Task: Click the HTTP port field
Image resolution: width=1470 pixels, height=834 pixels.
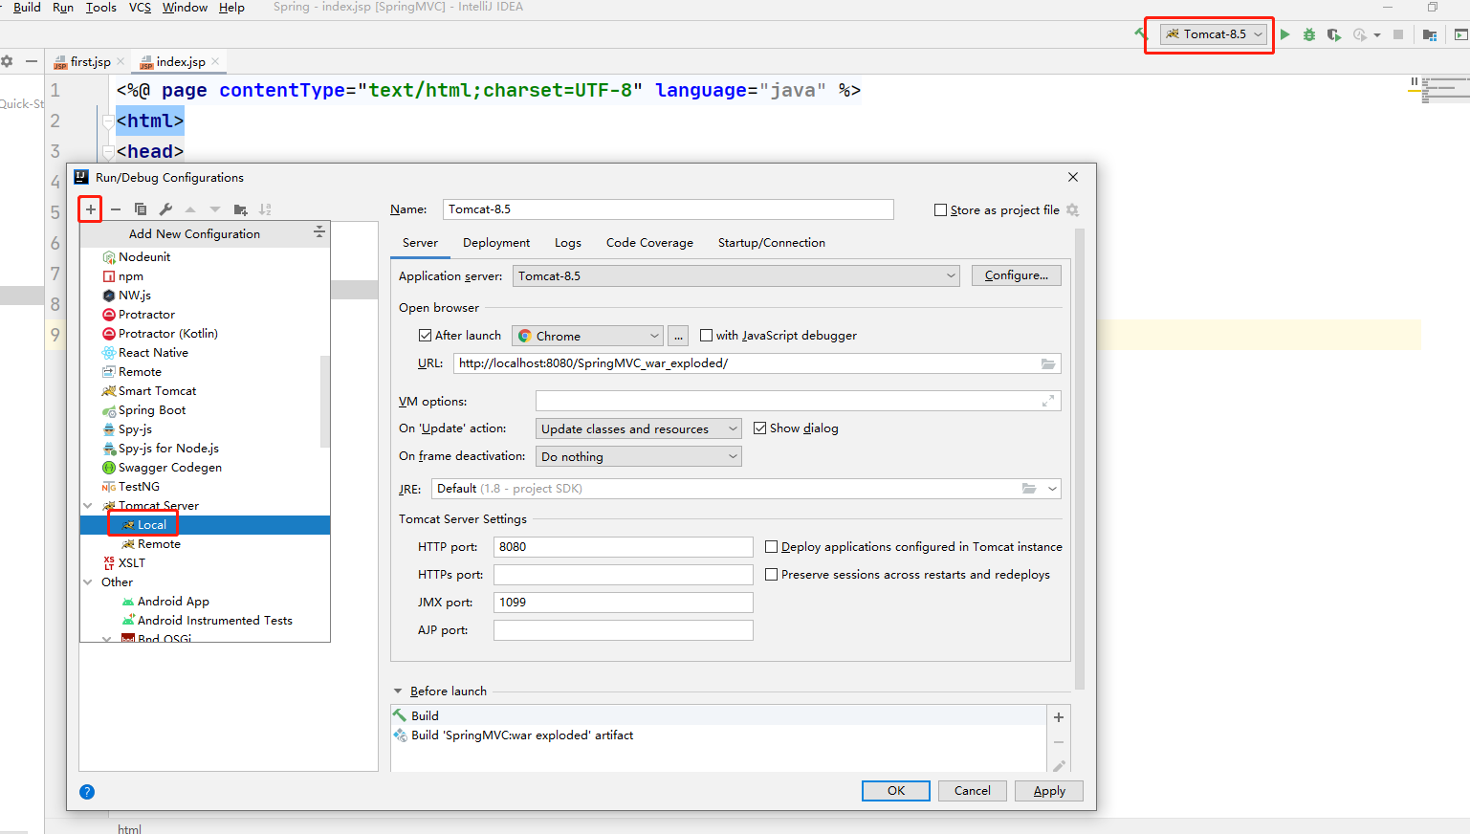Action: click(x=623, y=547)
